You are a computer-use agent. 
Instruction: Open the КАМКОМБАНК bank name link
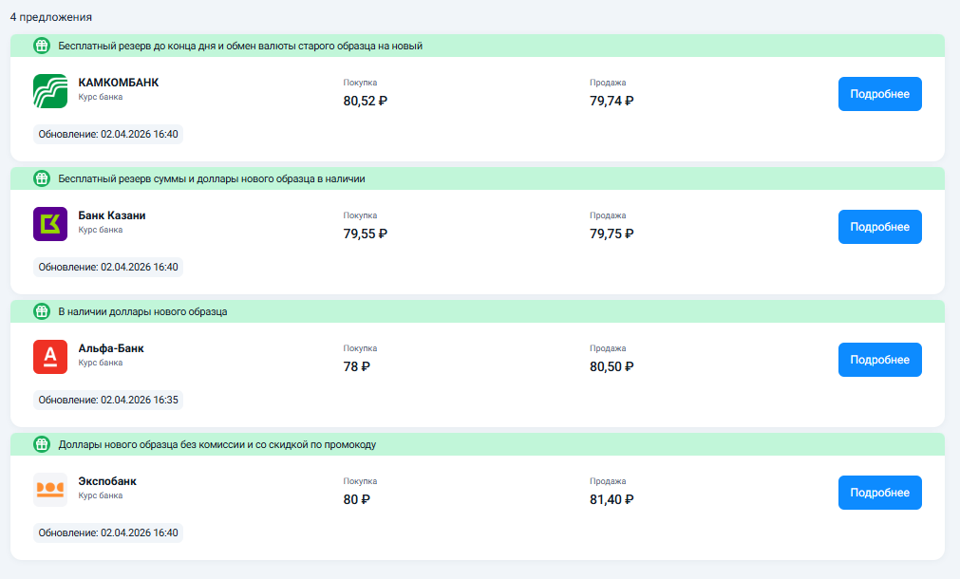click(119, 83)
